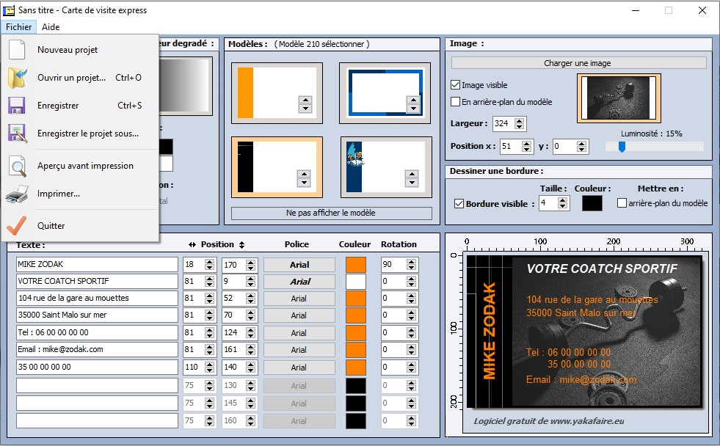The height and width of the screenshot is (446, 720).
Task: Click the blank page Nouveau projet icon
Action: [x=16, y=50]
